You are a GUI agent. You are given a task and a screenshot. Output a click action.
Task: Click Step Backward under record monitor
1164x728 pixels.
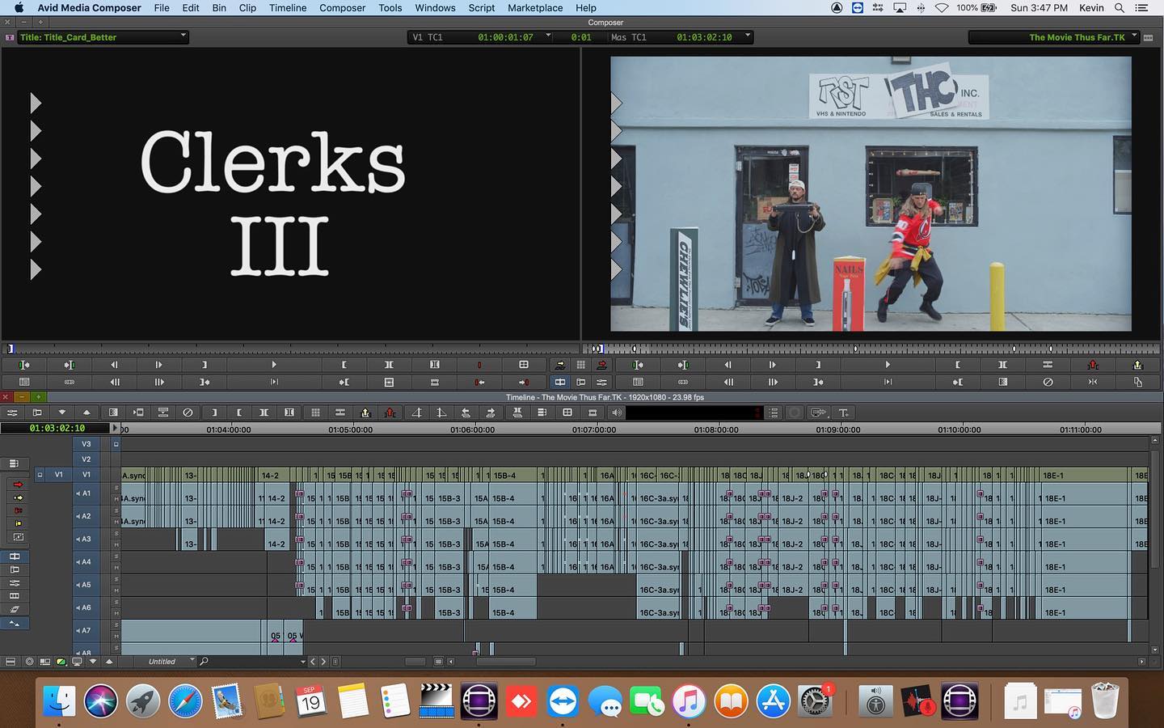point(727,365)
